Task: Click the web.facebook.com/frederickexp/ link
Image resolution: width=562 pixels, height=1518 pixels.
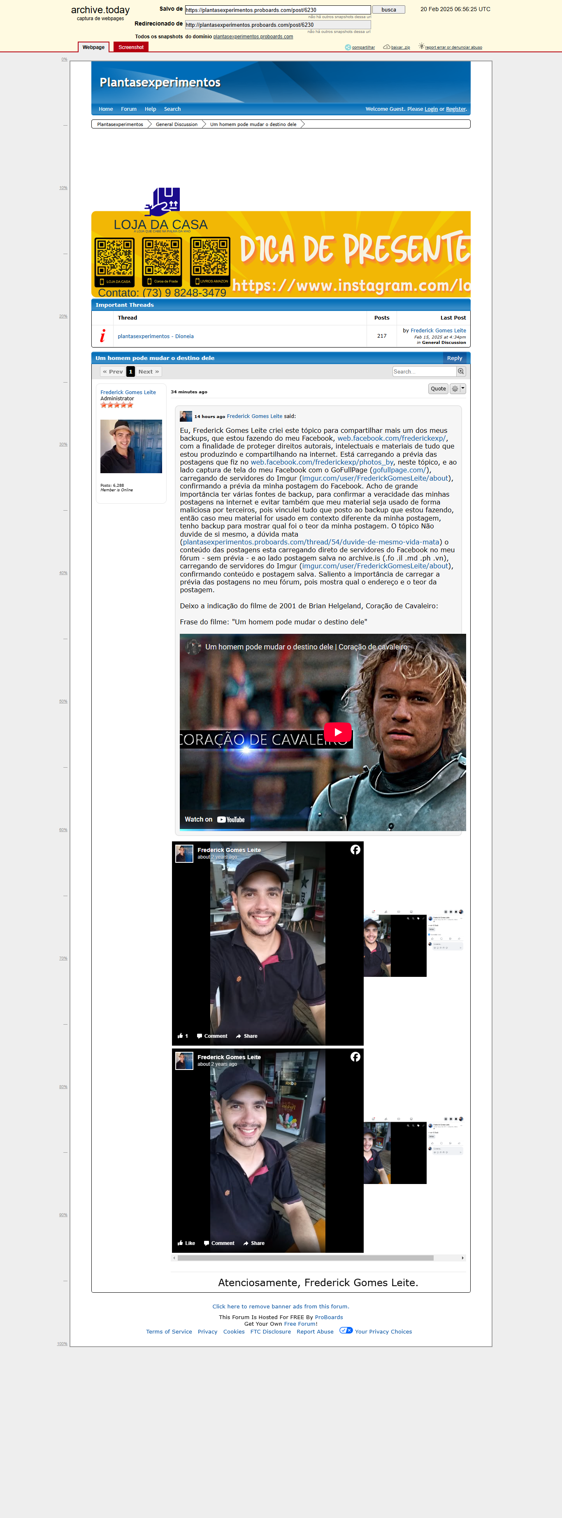Action: tap(391, 439)
